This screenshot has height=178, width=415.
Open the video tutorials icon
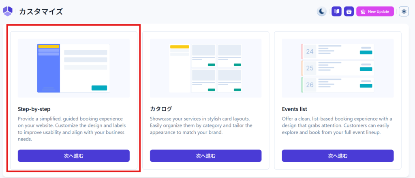tap(349, 12)
